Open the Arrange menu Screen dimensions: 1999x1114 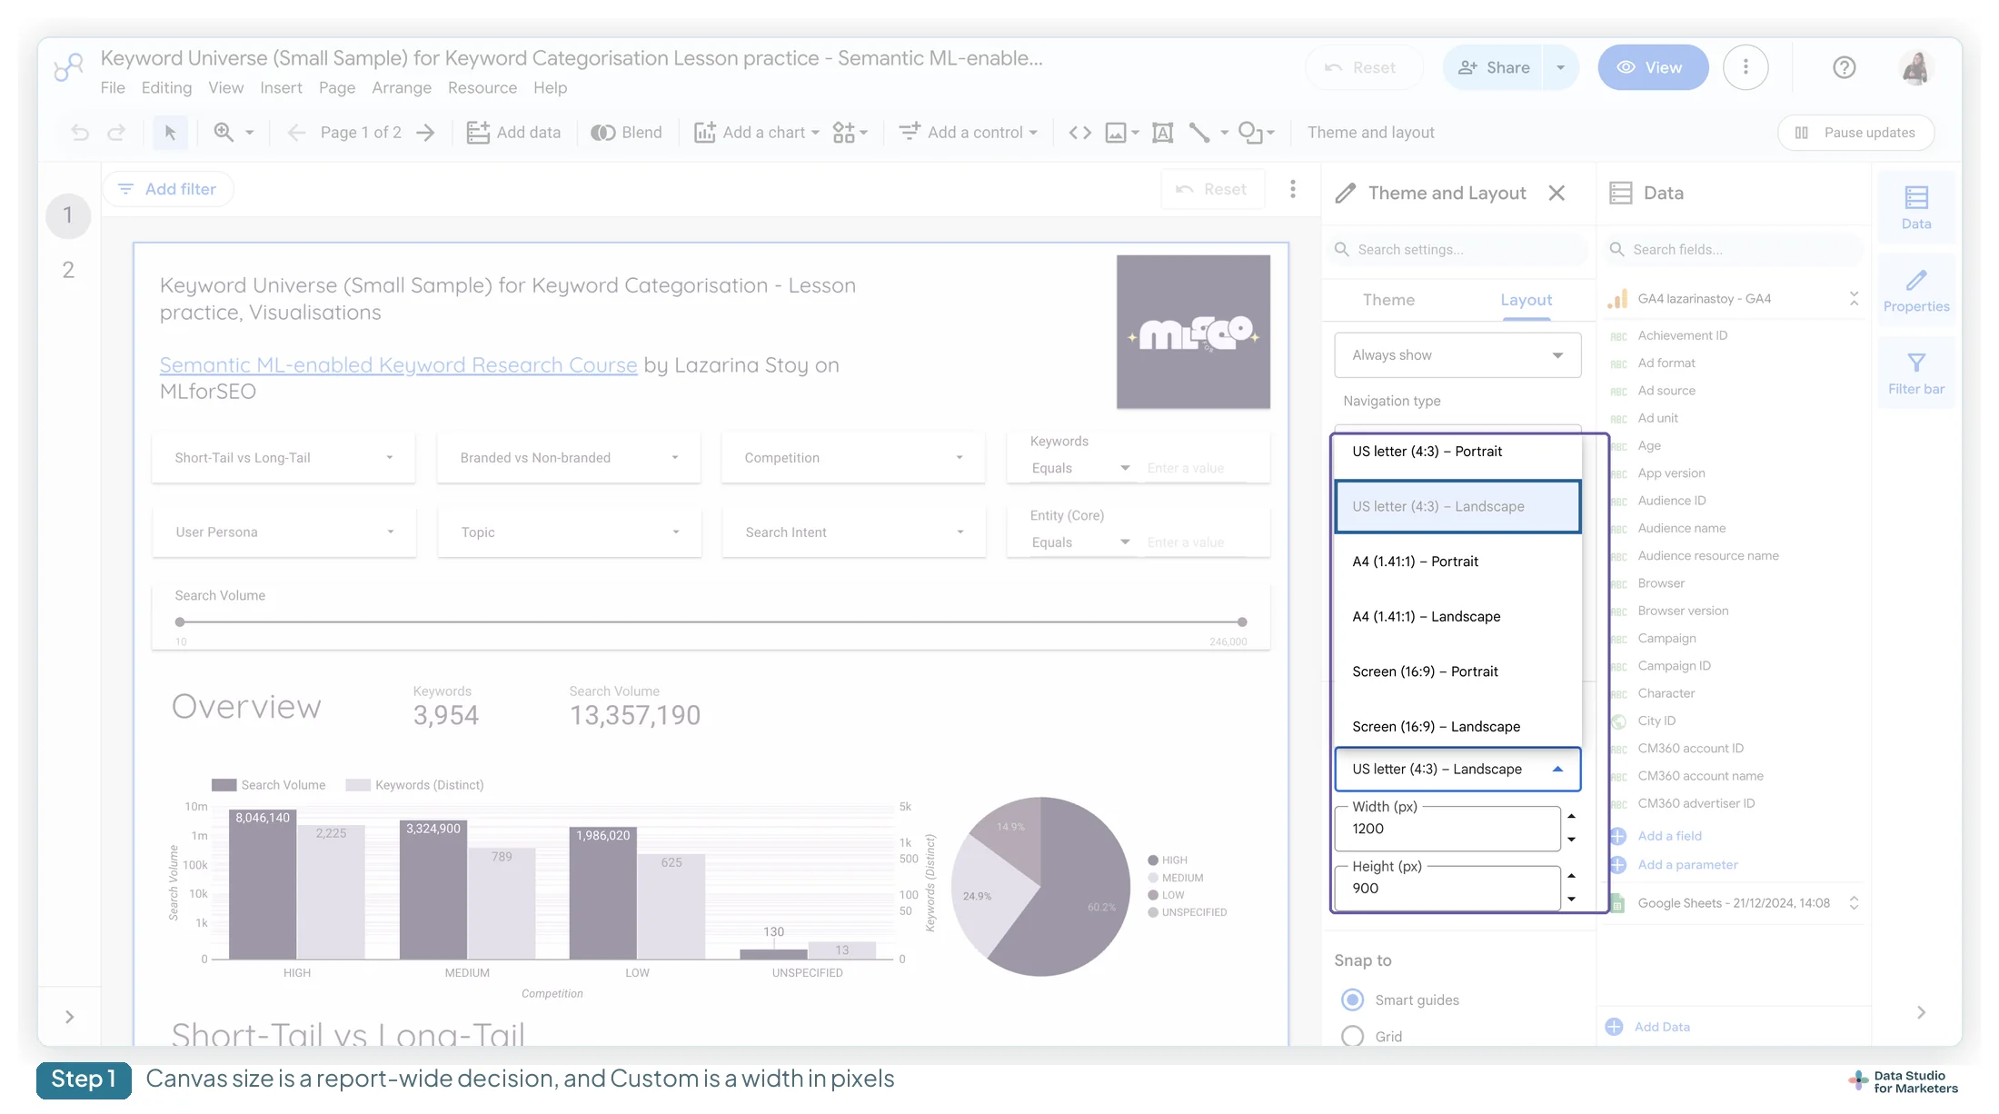click(402, 87)
